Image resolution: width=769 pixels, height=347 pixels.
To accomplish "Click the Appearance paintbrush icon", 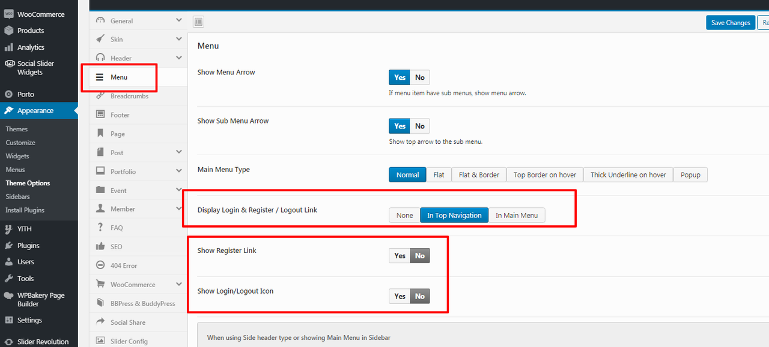I will click(9, 110).
